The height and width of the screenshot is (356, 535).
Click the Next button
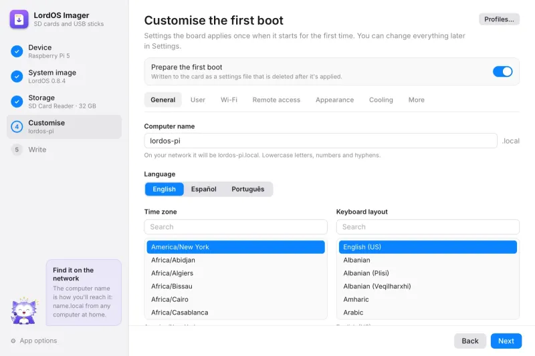tap(506, 341)
